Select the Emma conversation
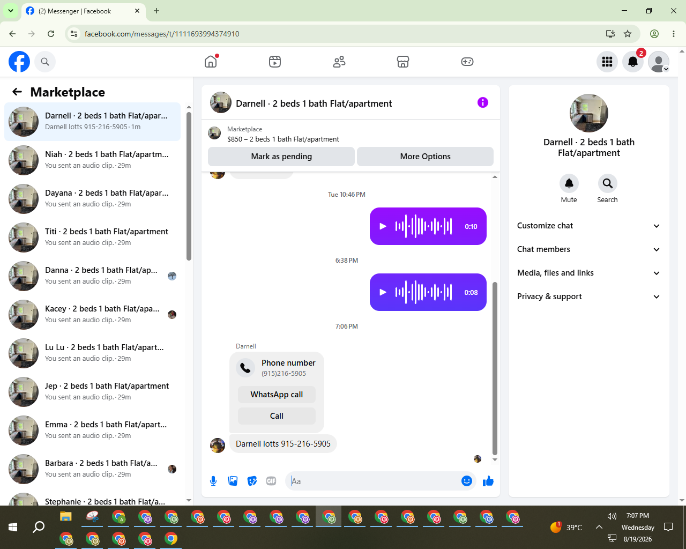This screenshot has width=686, height=549. pyautogui.click(x=92, y=431)
